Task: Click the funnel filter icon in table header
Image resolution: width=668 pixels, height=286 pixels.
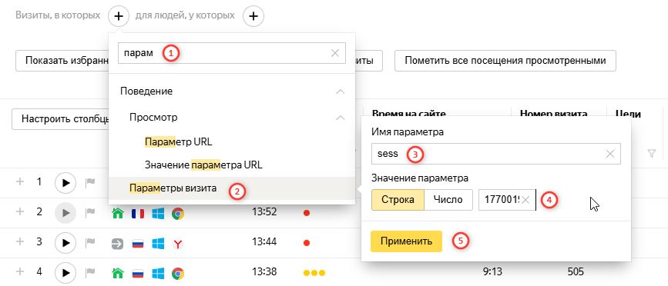Action: [651, 154]
